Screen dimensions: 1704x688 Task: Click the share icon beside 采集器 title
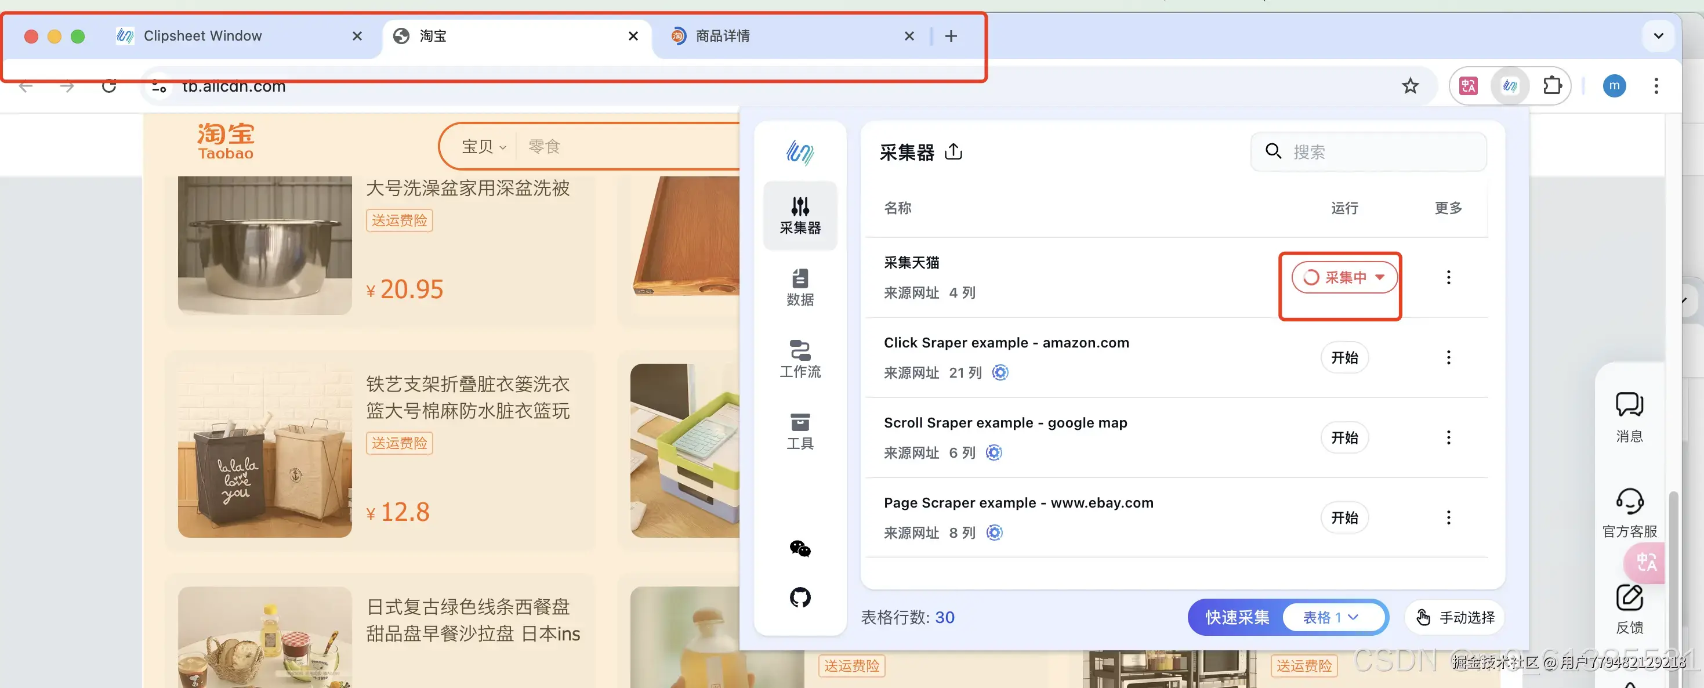tap(953, 152)
